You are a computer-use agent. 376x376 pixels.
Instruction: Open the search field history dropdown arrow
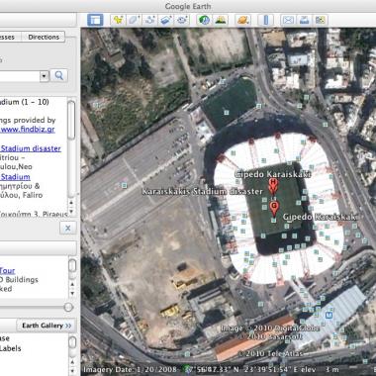[45, 76]
